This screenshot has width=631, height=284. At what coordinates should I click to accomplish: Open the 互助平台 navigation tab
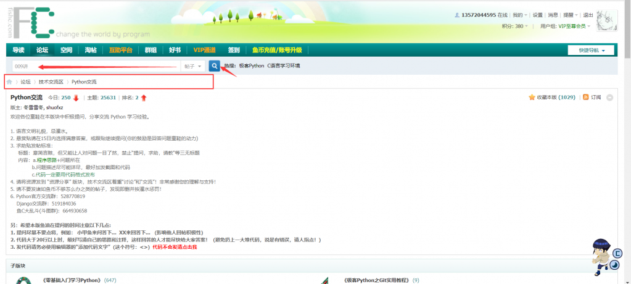pyautogui.click(x=121, y=50)
